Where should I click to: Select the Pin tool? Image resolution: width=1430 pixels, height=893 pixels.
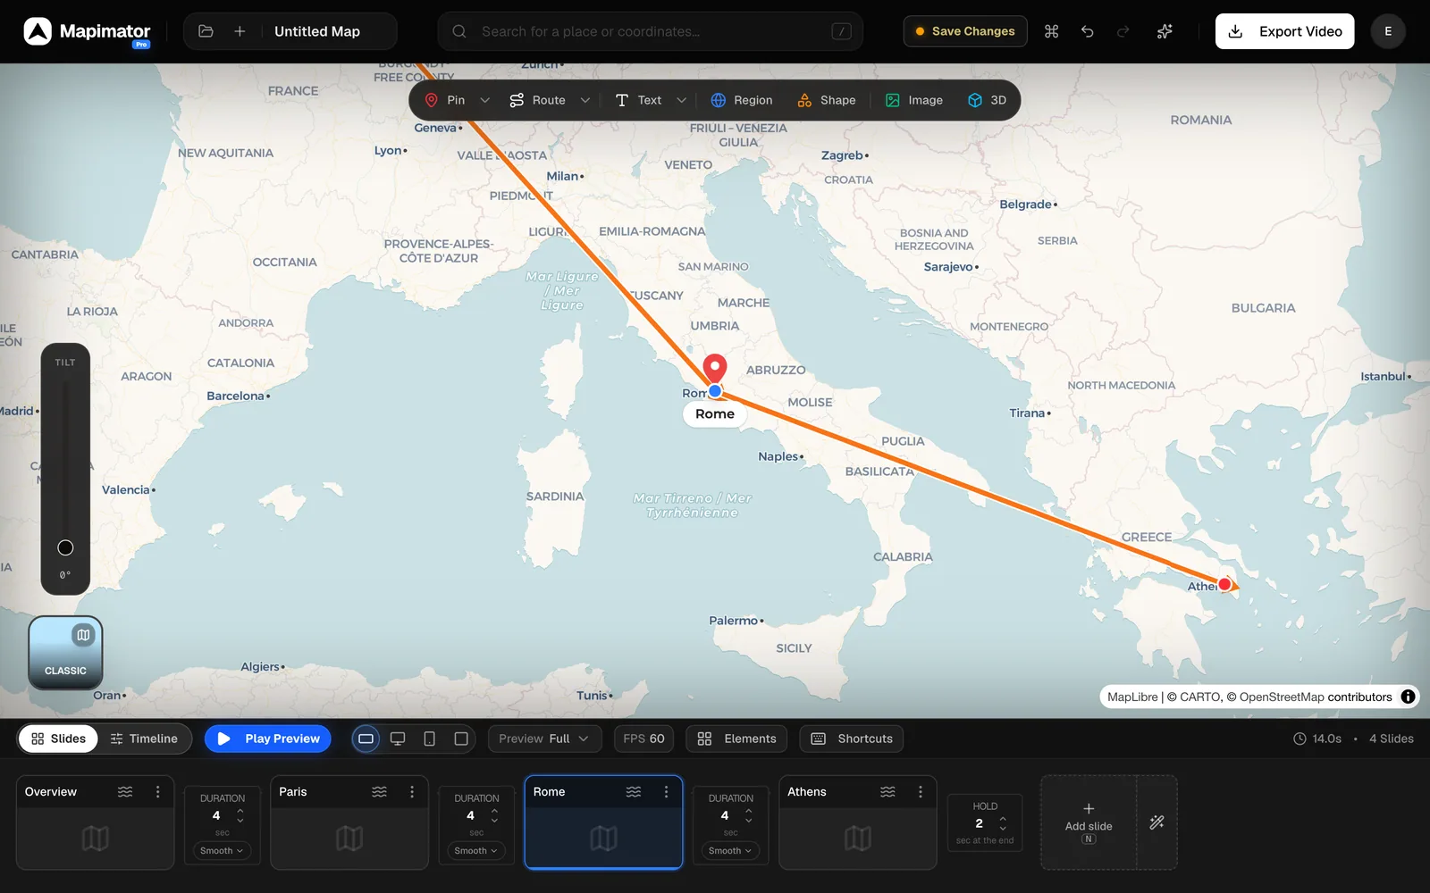(x=445, y=100)
